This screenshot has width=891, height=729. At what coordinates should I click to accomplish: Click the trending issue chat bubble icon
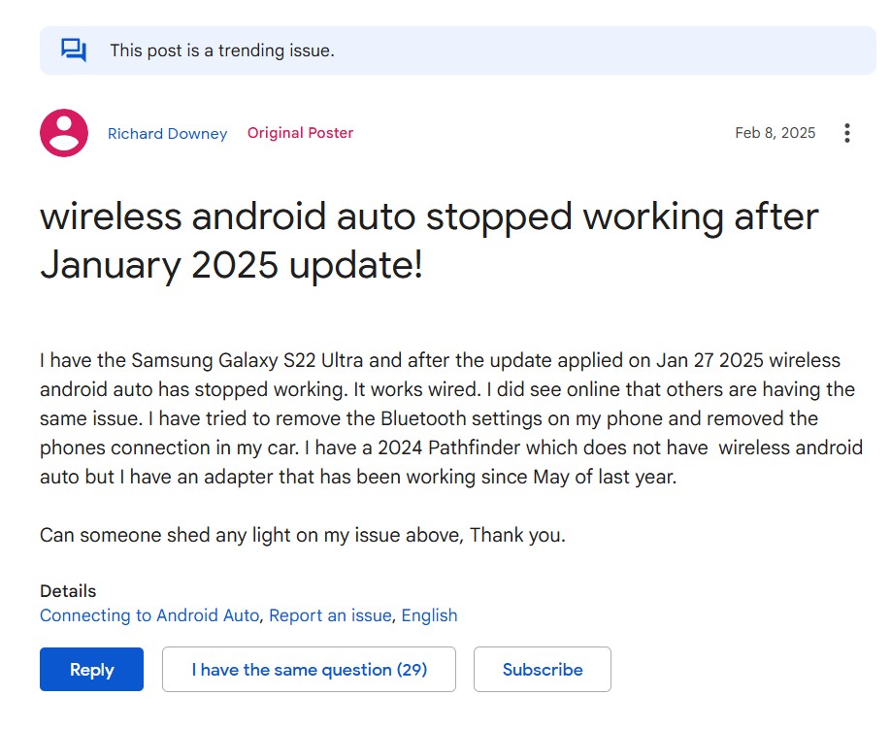coord(74,50)
